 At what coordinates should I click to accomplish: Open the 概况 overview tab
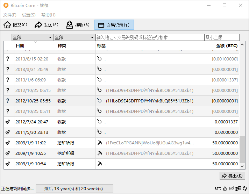[x=15, y=25]
